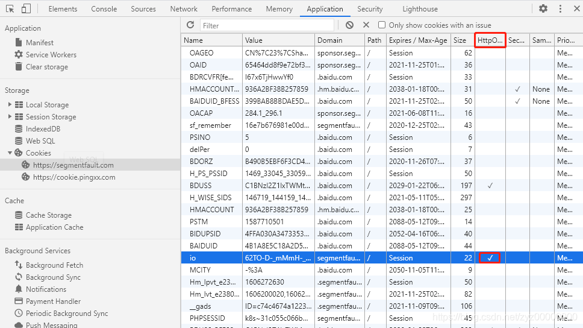Sort cookies by the Path column
Screen dimensions: 583x328
tap(375, 40)
